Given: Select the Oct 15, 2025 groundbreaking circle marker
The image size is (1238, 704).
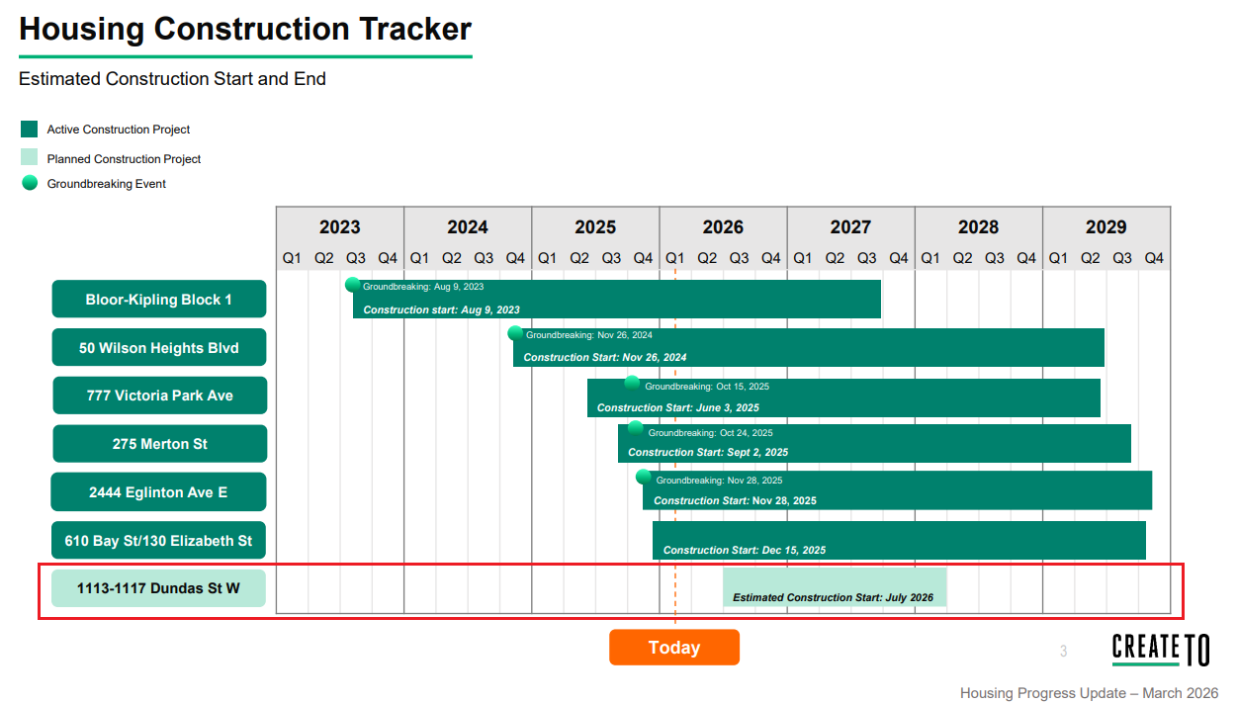Looking at the screenshot, I should click(632, 383).
